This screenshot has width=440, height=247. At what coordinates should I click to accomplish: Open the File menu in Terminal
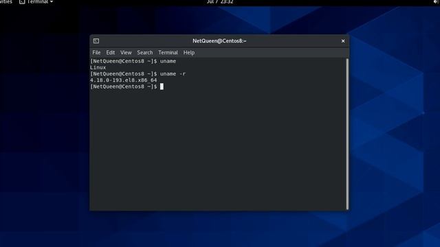tap(96, 53)
